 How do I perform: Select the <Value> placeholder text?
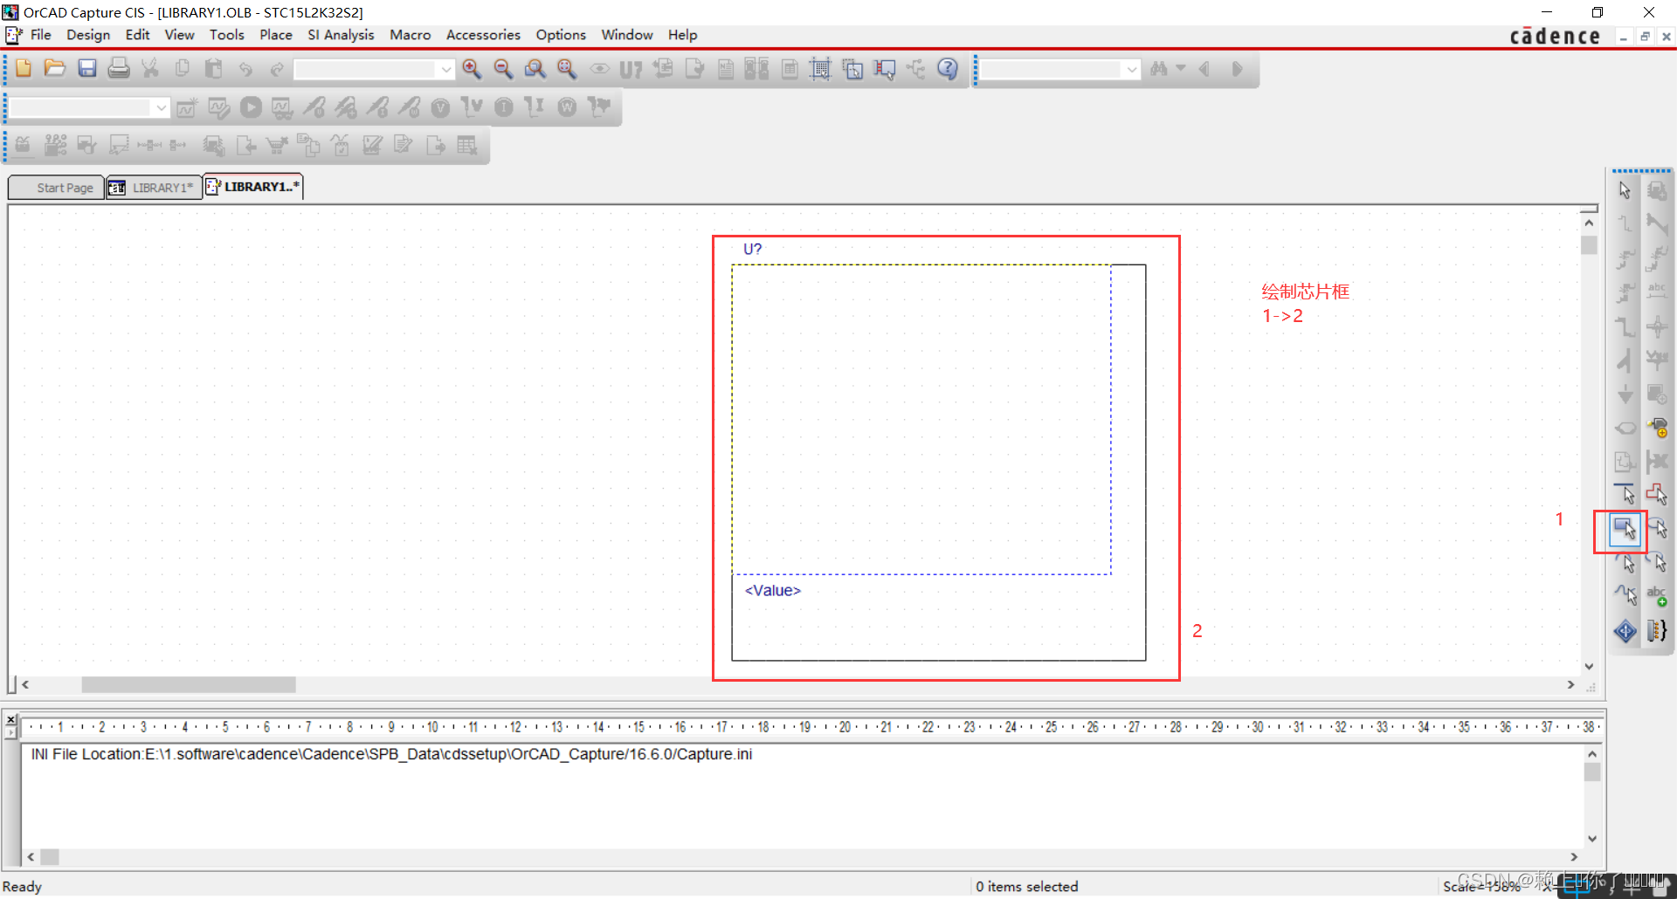click(772, 591)
